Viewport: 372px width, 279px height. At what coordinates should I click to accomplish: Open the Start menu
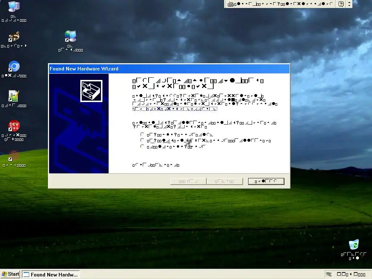coord(11,274)
